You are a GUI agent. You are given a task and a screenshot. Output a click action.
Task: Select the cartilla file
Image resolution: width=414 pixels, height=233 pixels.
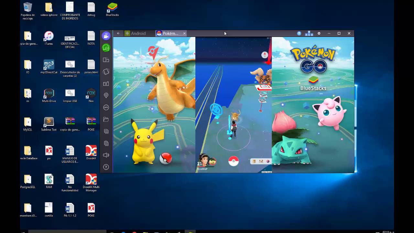click(49, 210)
